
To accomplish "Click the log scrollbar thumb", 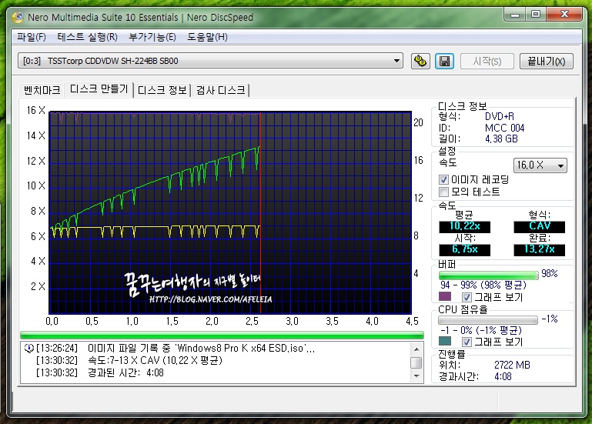I will 416,362.
